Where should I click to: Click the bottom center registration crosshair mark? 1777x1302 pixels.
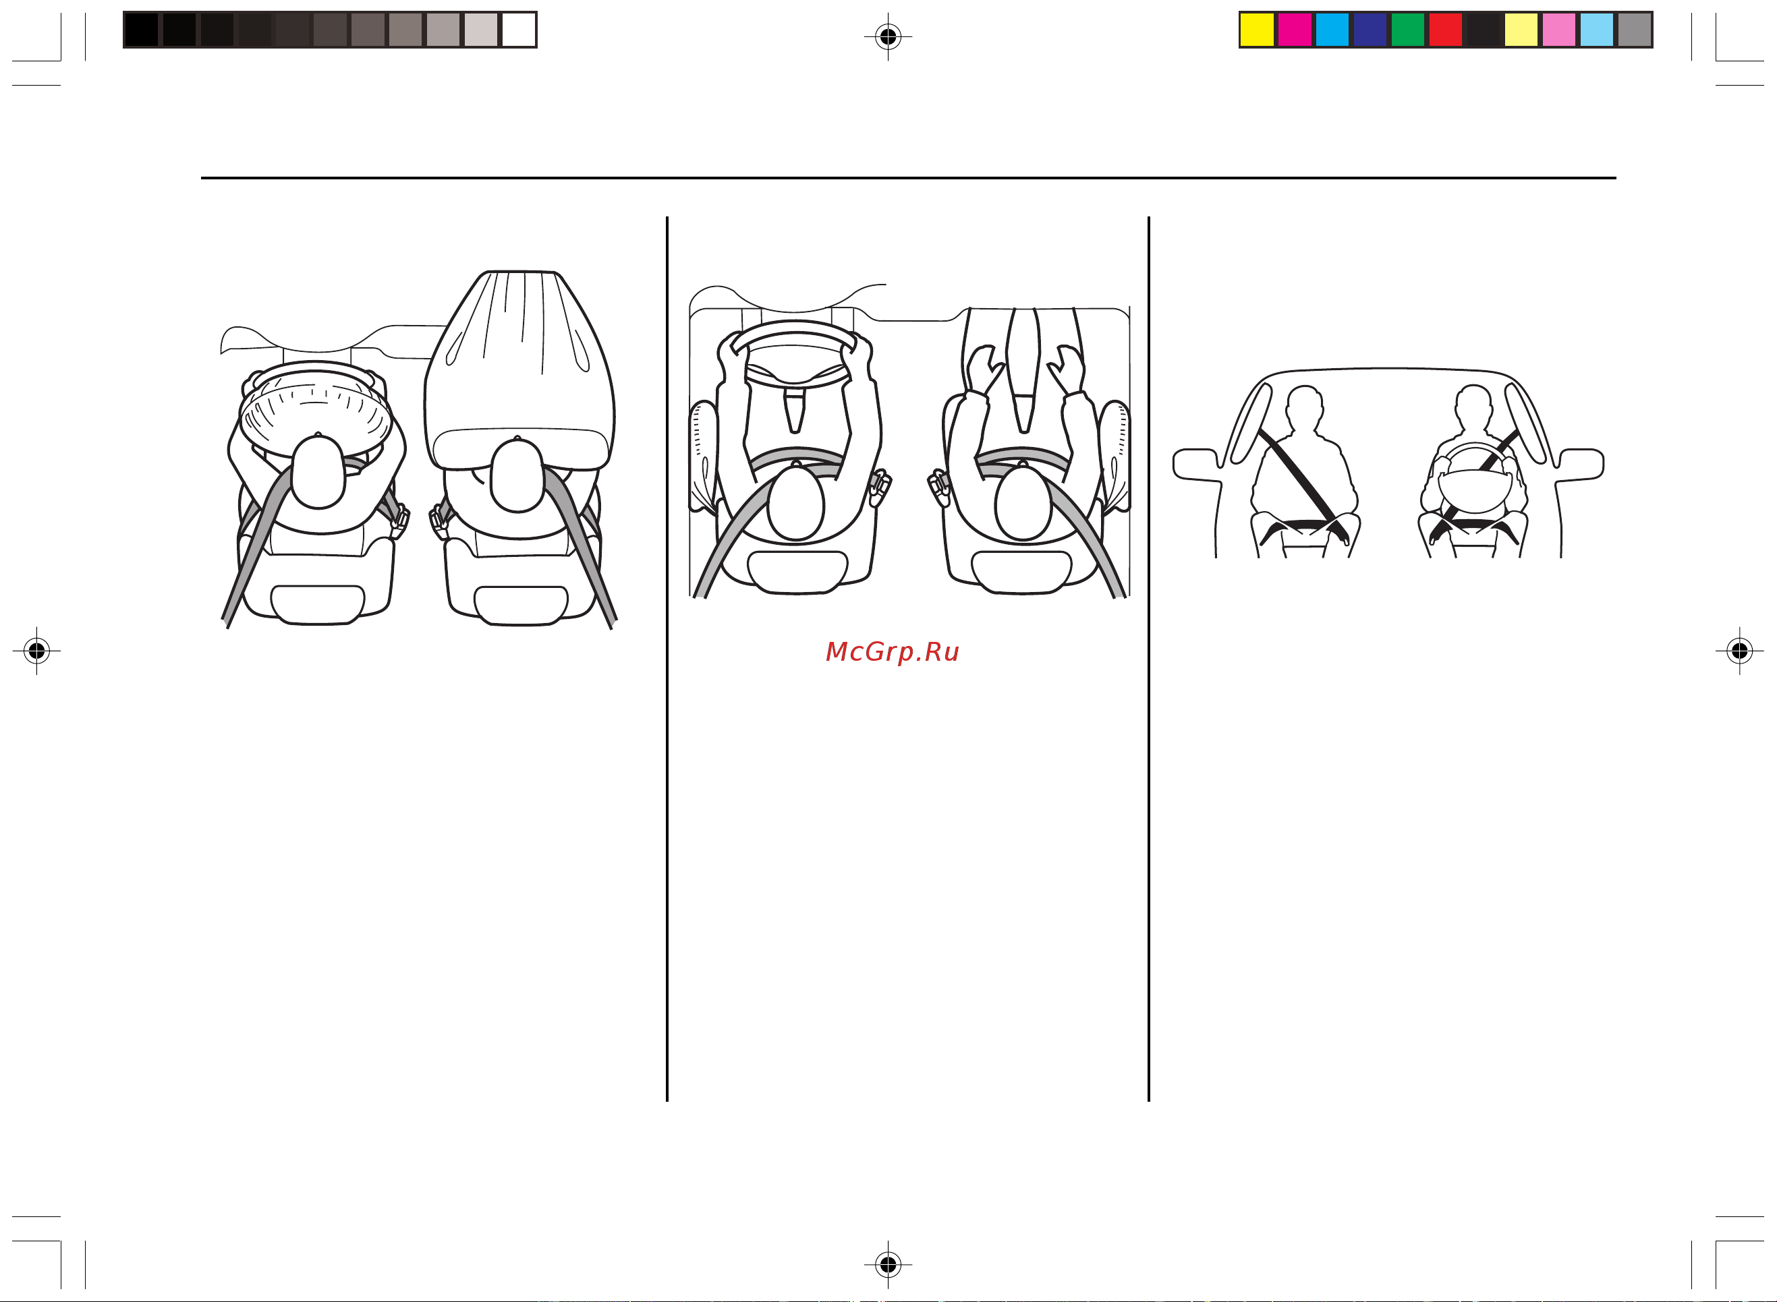tap(888, 1265)
